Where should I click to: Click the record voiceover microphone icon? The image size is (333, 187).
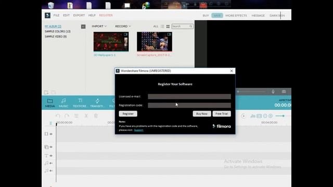point(273,91)
